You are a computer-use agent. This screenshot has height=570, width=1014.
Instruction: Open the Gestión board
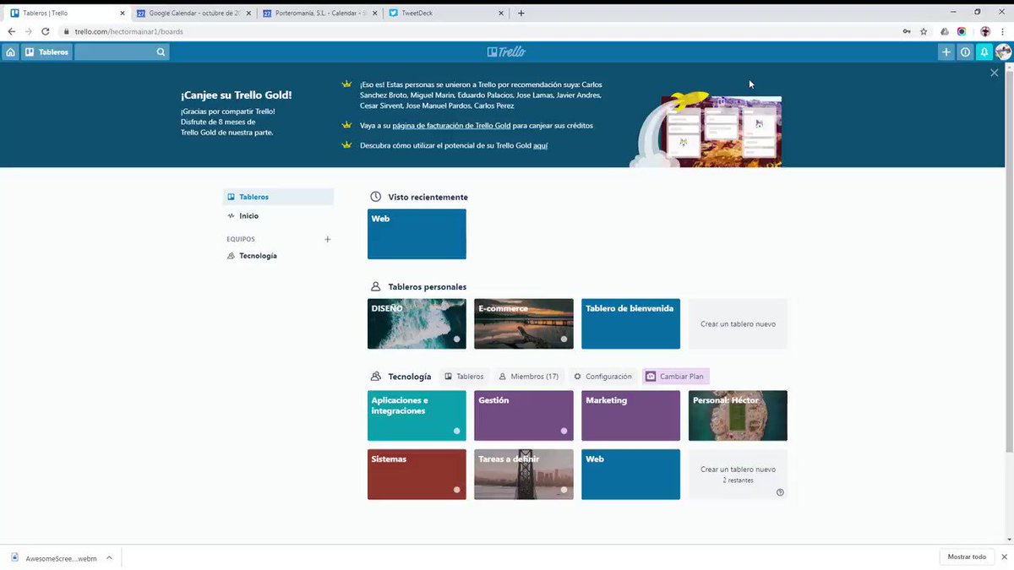tap(524, 415)
